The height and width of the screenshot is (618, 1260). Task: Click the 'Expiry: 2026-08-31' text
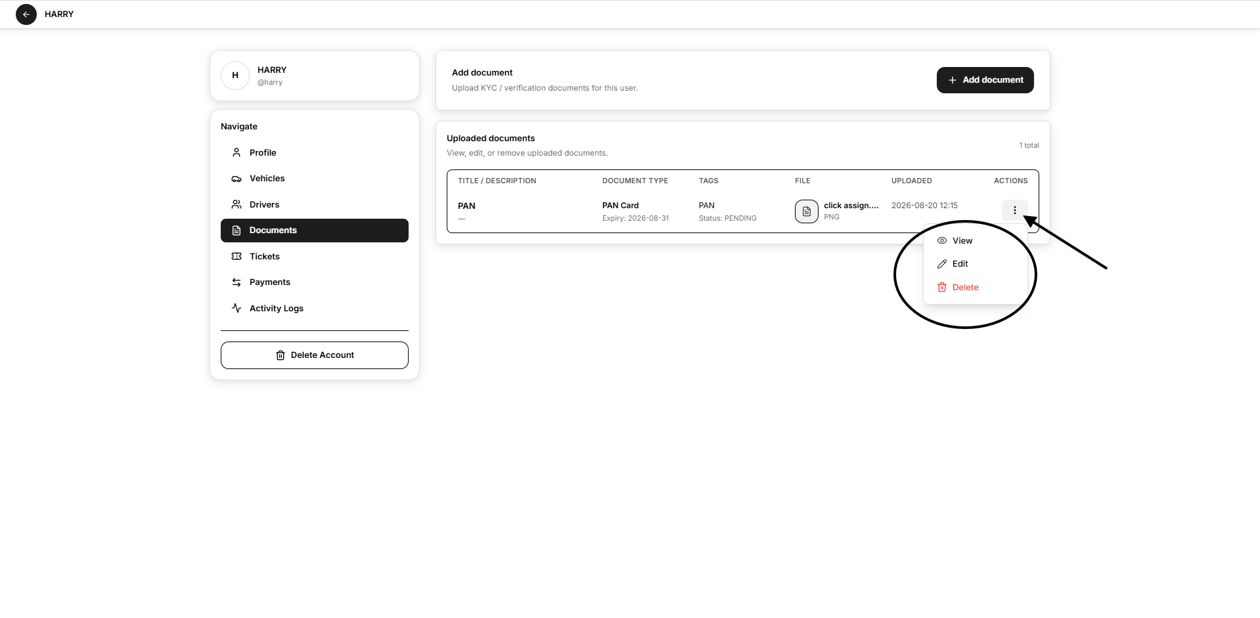point(635,219)
